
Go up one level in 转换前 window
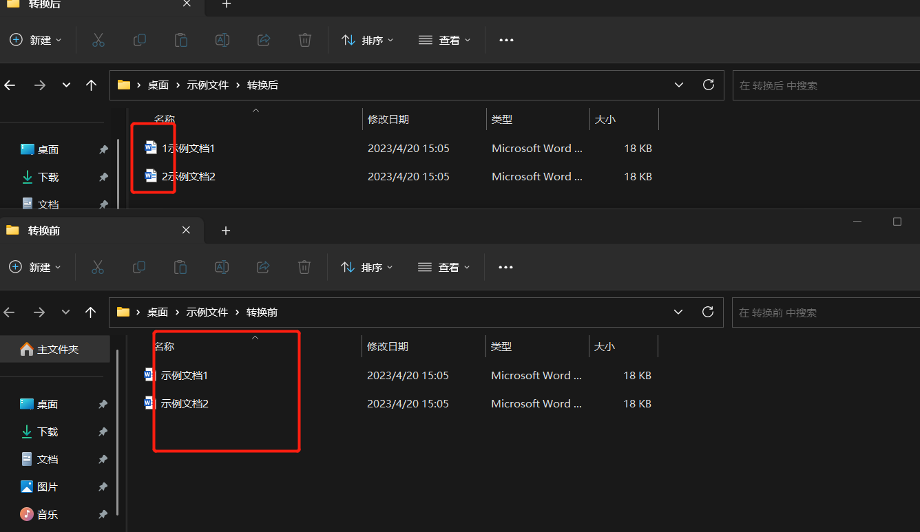[x=90, y=312]
